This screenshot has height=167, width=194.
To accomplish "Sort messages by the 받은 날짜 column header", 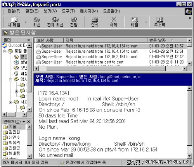I will click(x=167, y=40).
